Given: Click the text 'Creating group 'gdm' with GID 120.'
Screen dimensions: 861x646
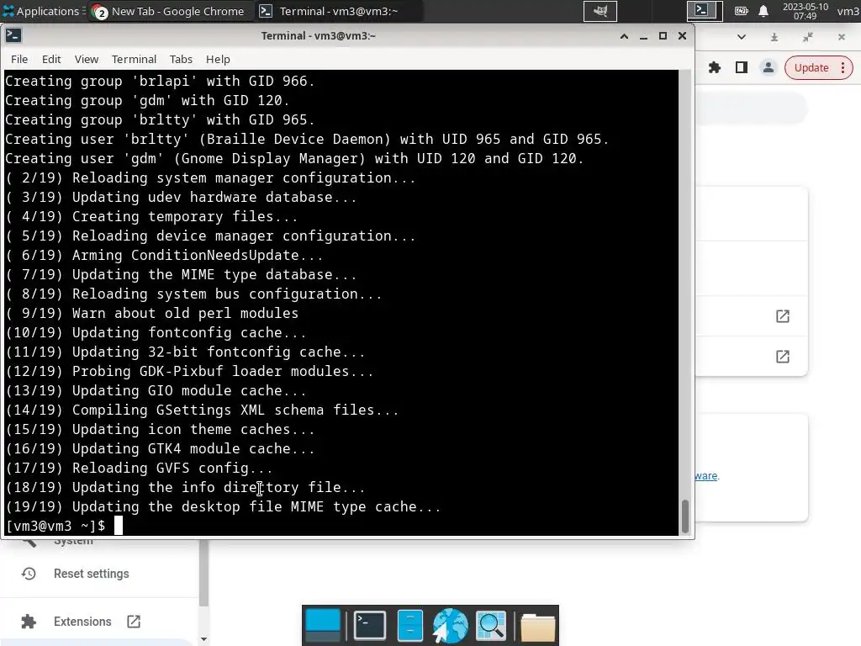Looking at the screenshot, I should (x=146, y=100).
